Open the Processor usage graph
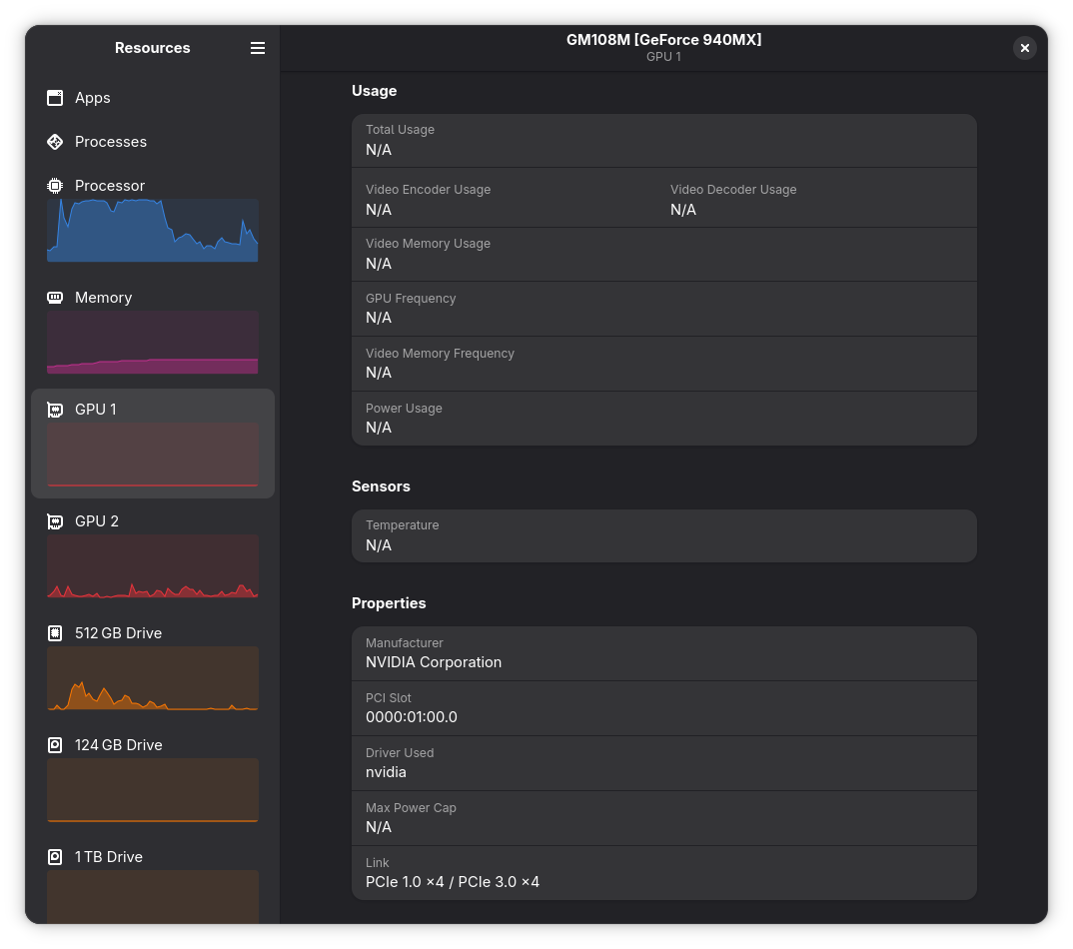 tap(152, 231)
